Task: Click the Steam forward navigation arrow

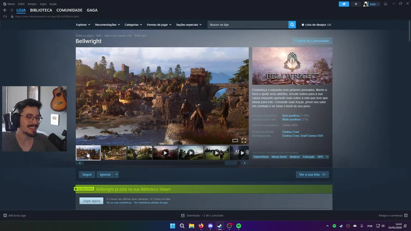Action: point(12,10)
